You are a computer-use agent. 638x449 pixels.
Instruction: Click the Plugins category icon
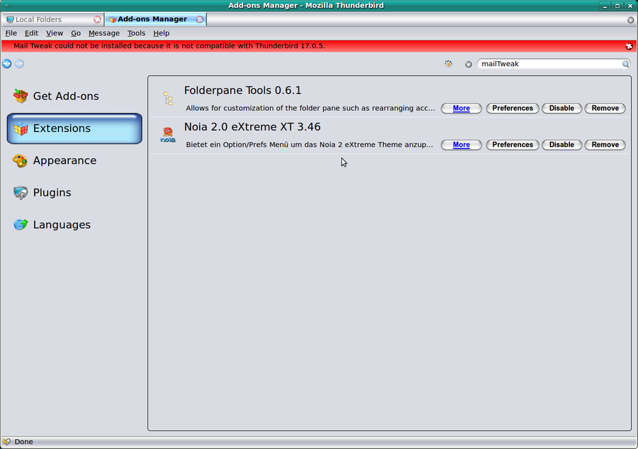tap(20, 193)
